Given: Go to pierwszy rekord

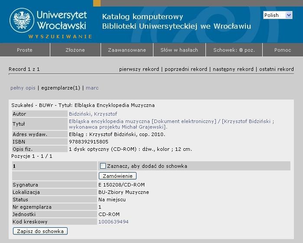Looking at the screenshot, I should (139, 69).
